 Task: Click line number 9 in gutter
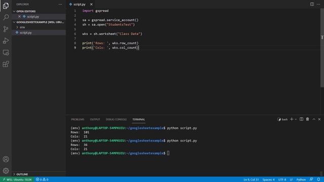point(75,48)
